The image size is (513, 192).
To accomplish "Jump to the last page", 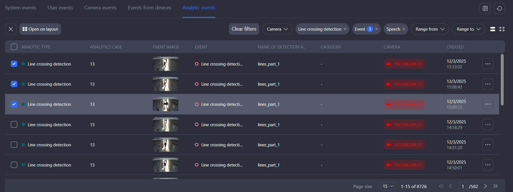I will tap(495, 186).
